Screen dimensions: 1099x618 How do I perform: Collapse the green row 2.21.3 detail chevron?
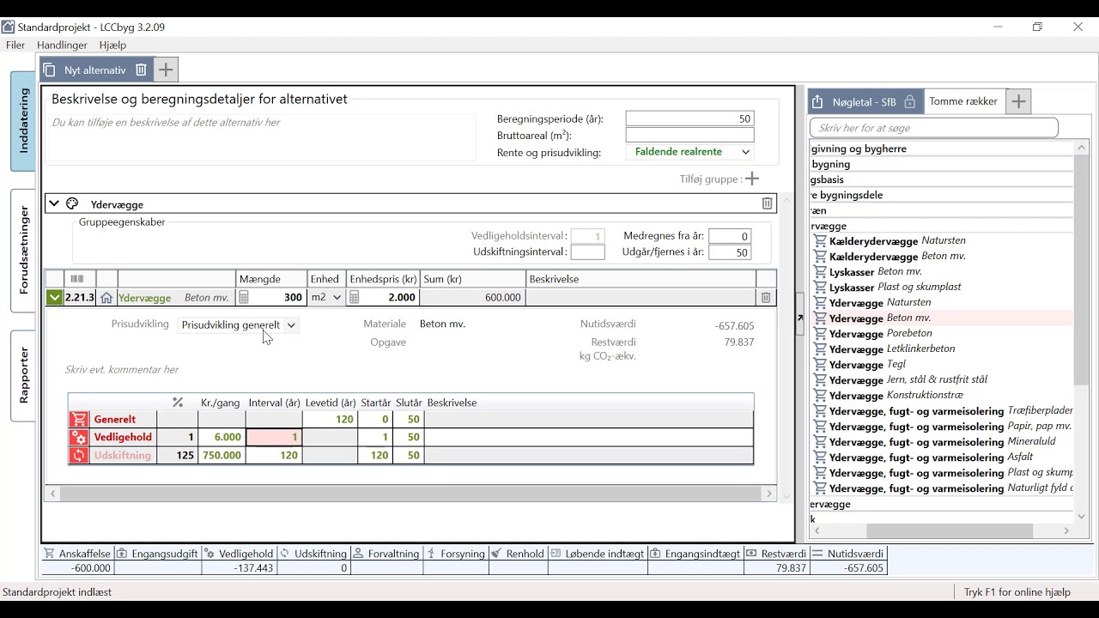click(x=54, y=298)
